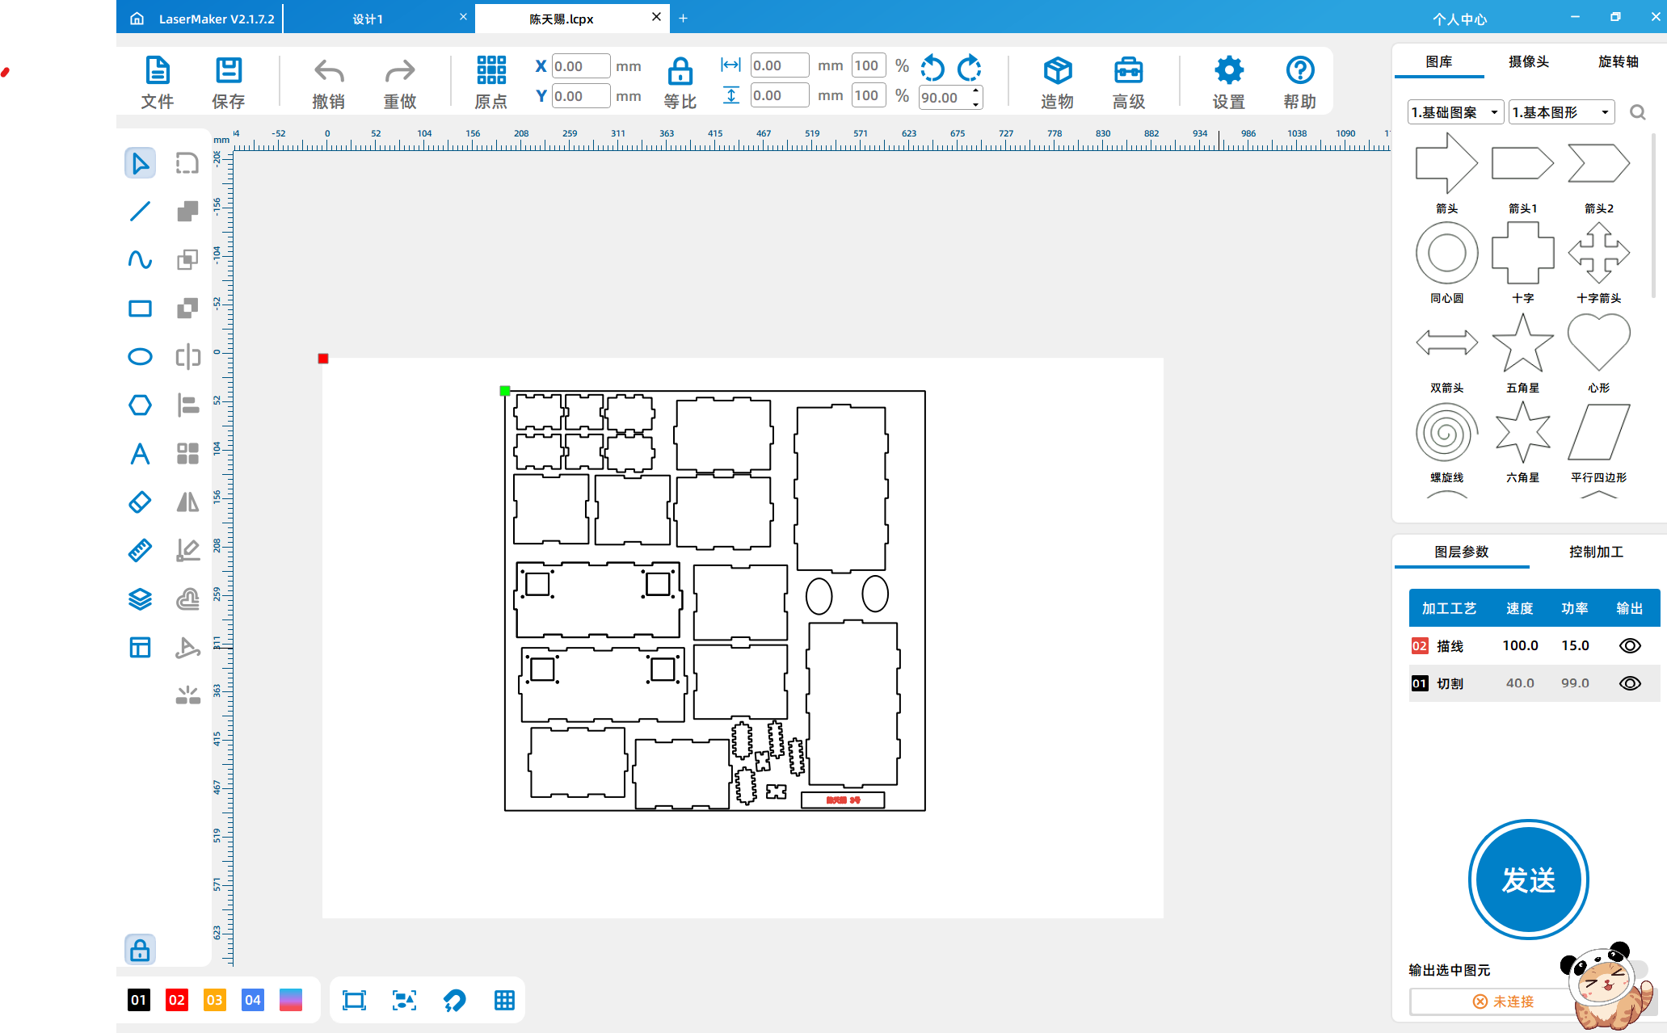Select the line drawing tool
The height and width of the screenshot is (1033, 1667).
click(140, 212)
